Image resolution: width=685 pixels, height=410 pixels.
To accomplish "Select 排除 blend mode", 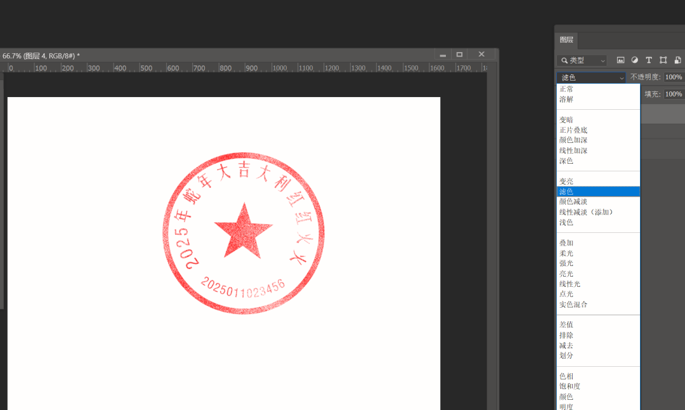I will tap(598, 335).
